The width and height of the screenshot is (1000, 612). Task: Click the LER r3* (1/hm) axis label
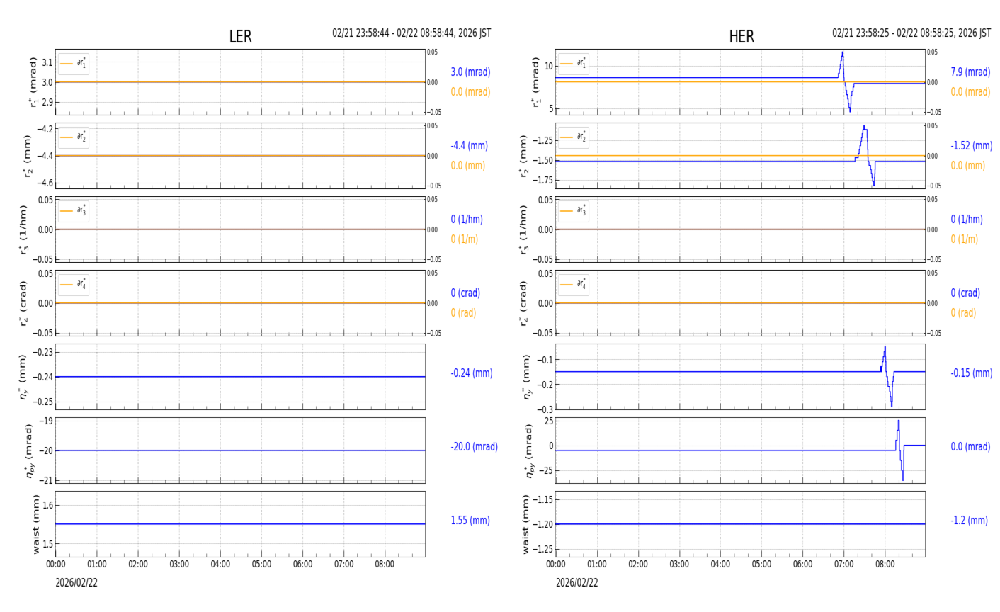23,229
